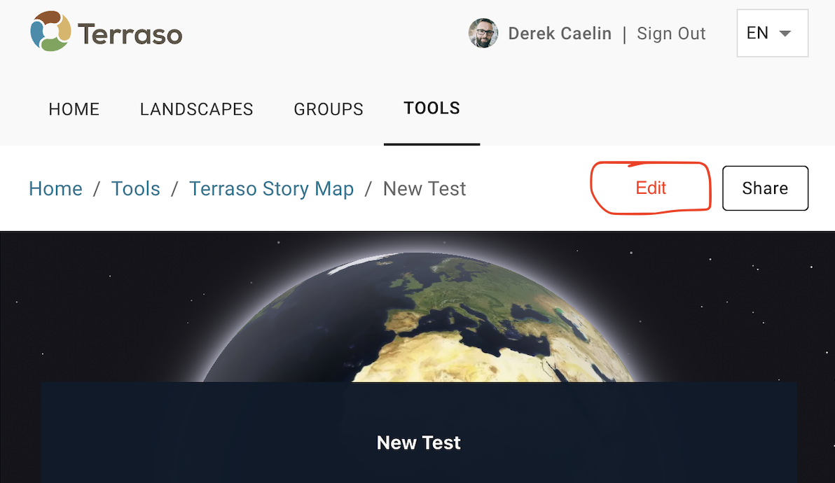
Task: Click the Terraso logo
Action: [105, 31]
